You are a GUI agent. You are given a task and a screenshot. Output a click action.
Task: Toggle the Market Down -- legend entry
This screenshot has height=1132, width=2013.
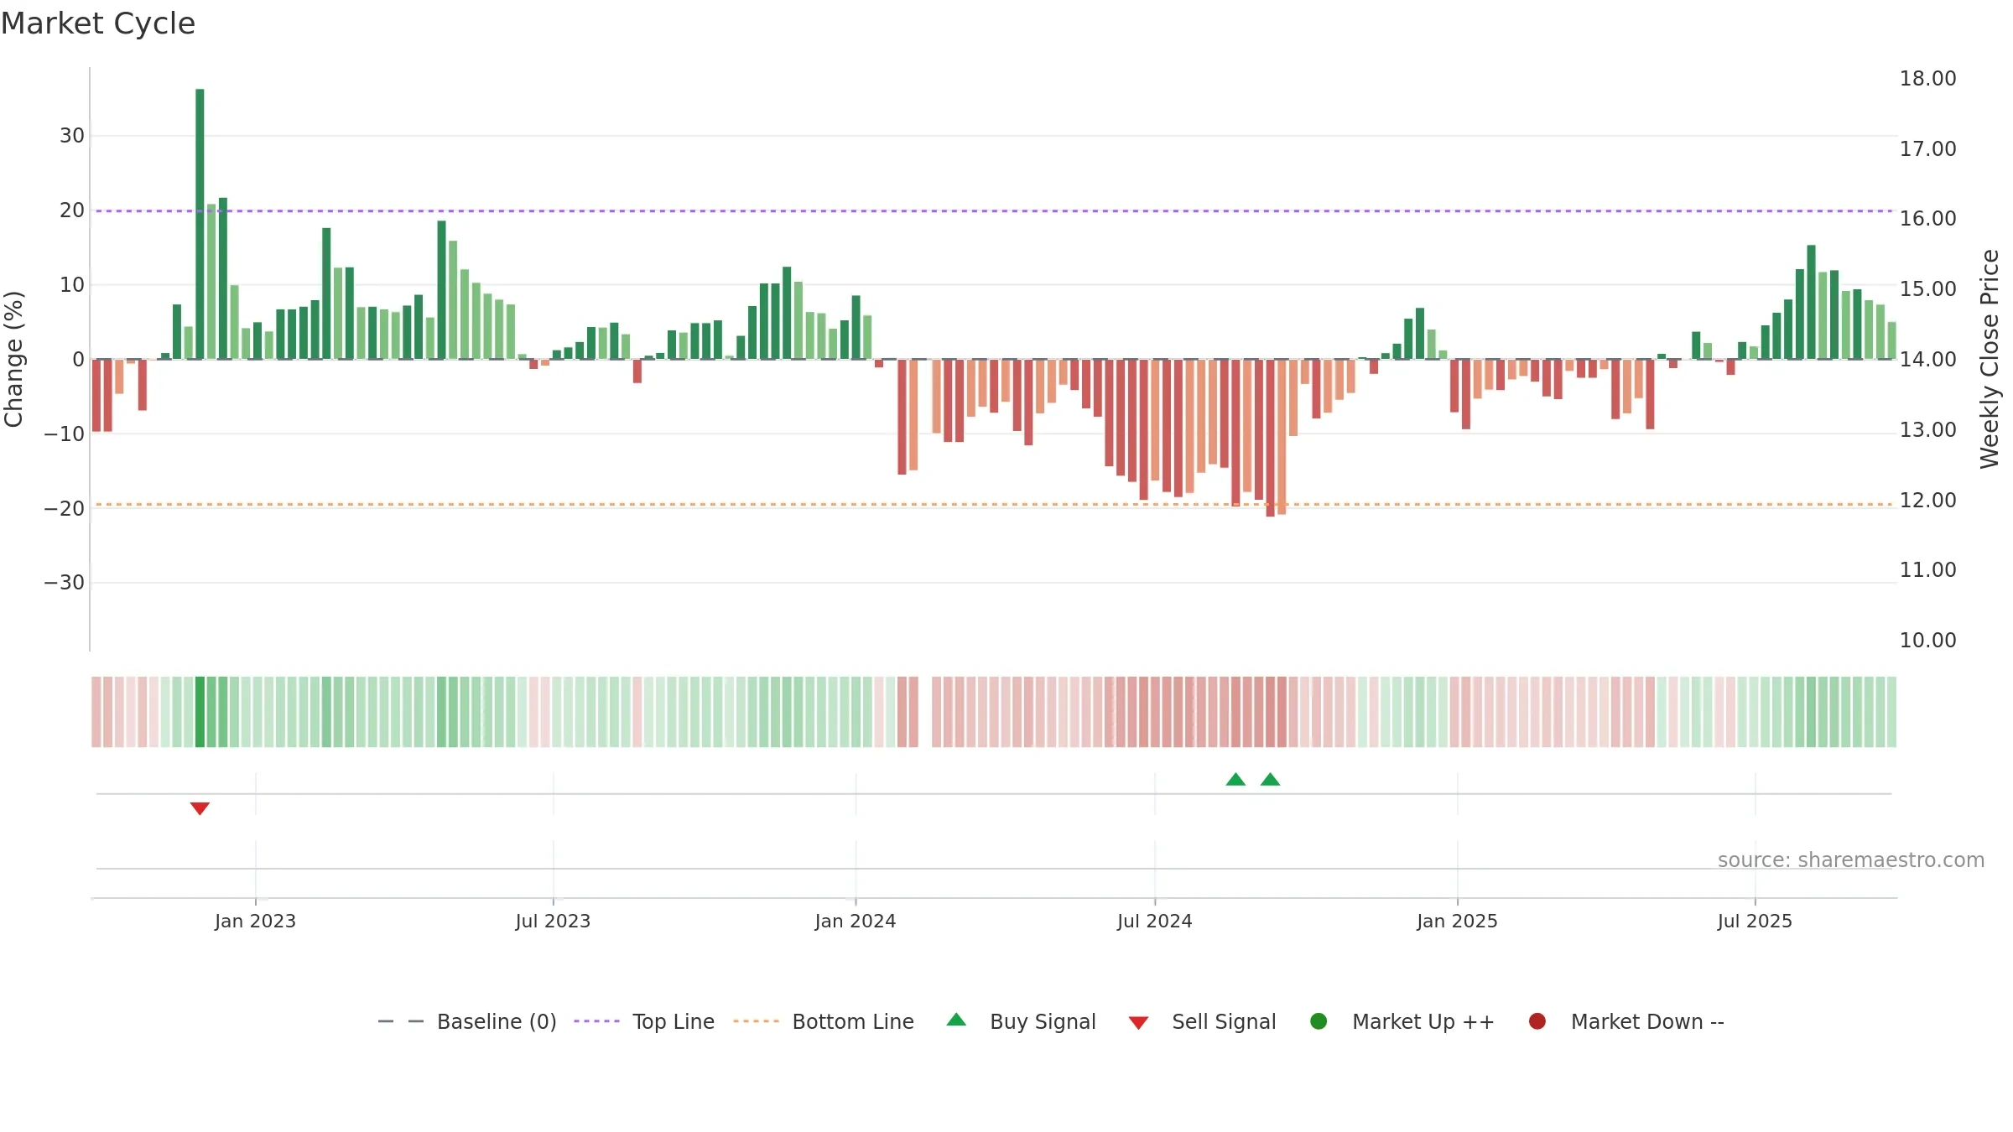tap(1626, 1021)
